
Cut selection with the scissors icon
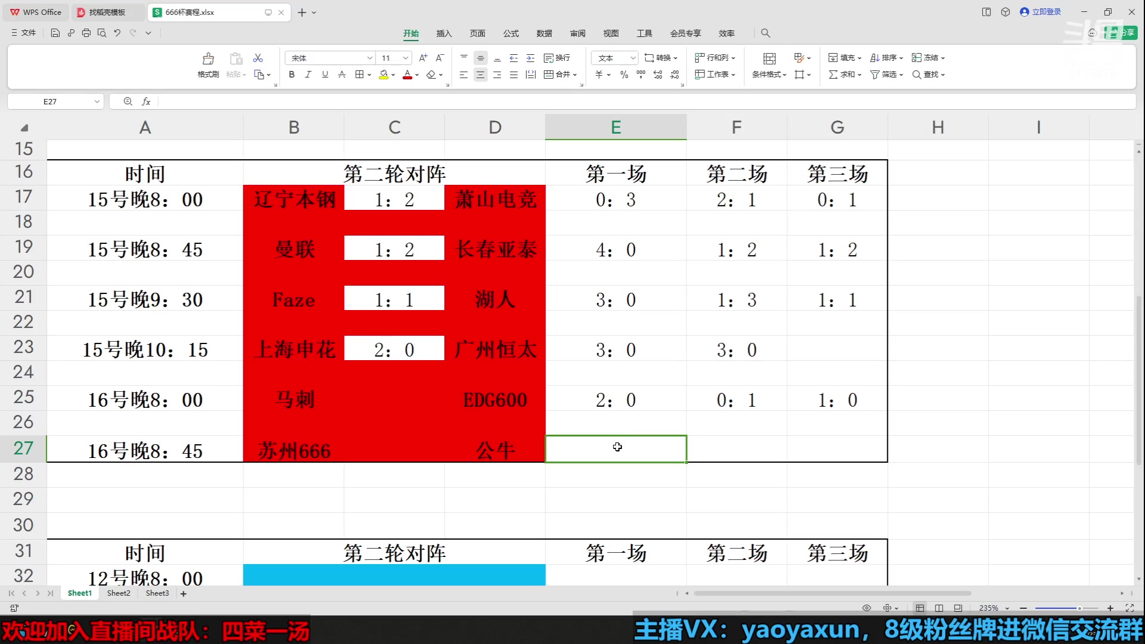click(x=258, y=58)
